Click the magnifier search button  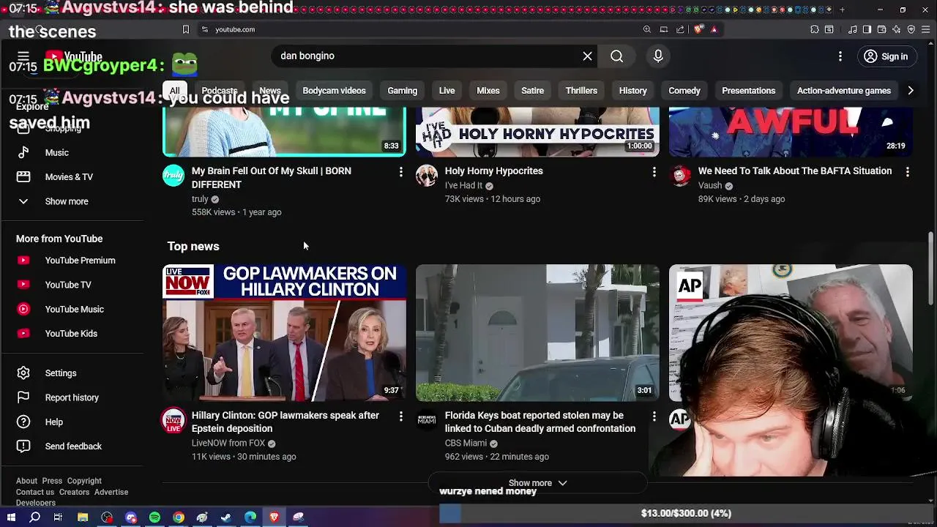[617, 56]
